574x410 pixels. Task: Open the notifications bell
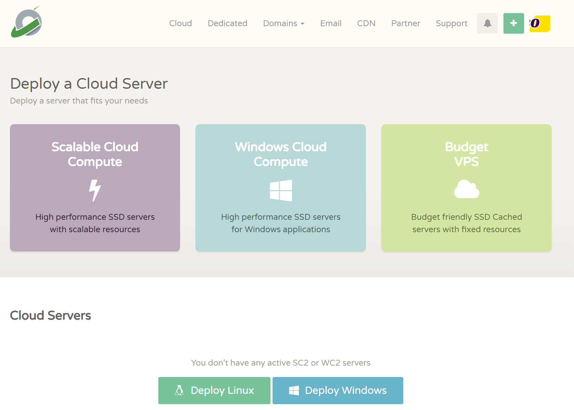(x=487, y=23)
